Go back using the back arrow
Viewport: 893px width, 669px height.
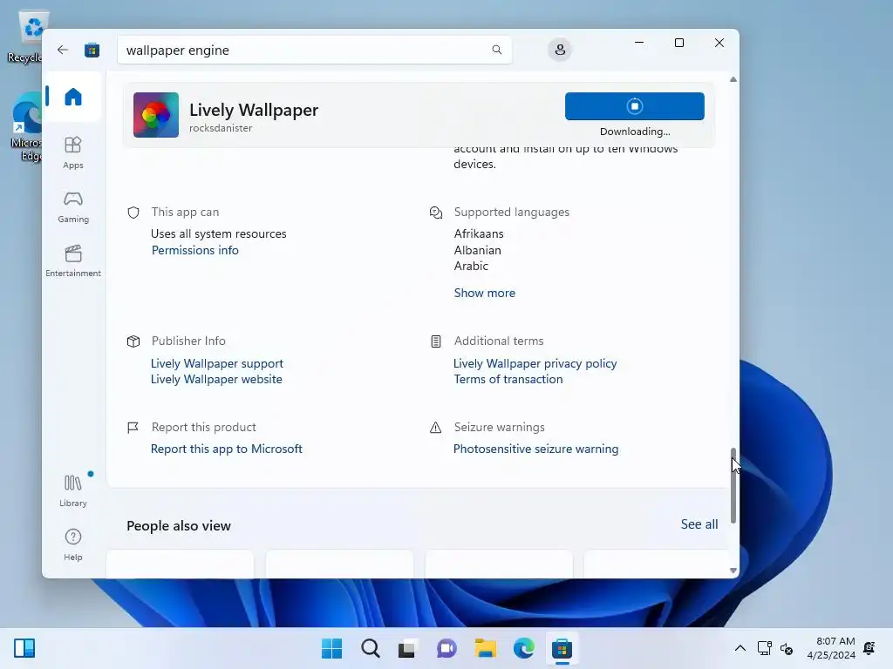[x=63, y=50]
